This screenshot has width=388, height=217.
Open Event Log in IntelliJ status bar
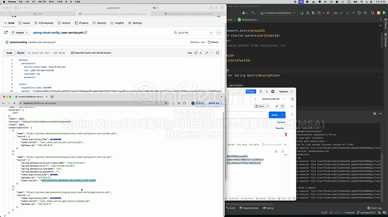click(x=374, y=208)
